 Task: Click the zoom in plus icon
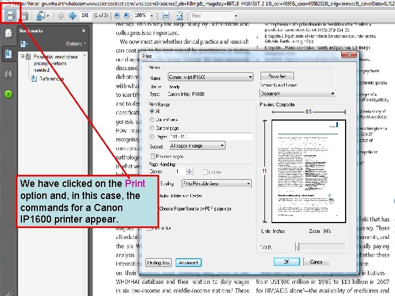[x=127, y=15]
